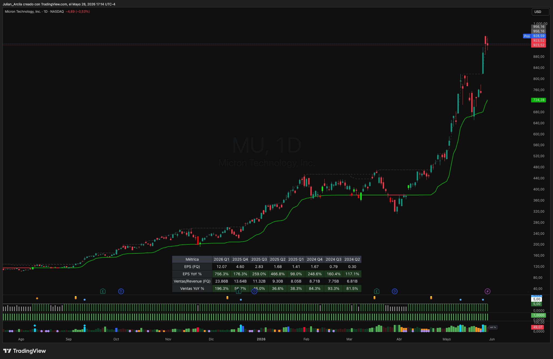This screenshot has height=359, width=553.
Task: Open the dividend marker near October
Action: click(121, 291)
